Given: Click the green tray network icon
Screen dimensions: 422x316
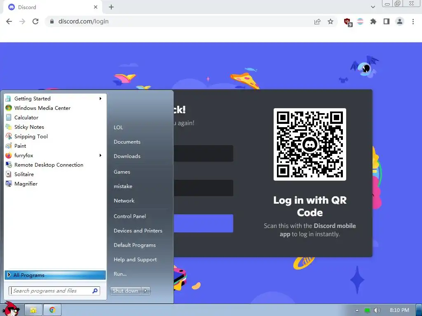Looking at the screenshot, I should point(367,310).
